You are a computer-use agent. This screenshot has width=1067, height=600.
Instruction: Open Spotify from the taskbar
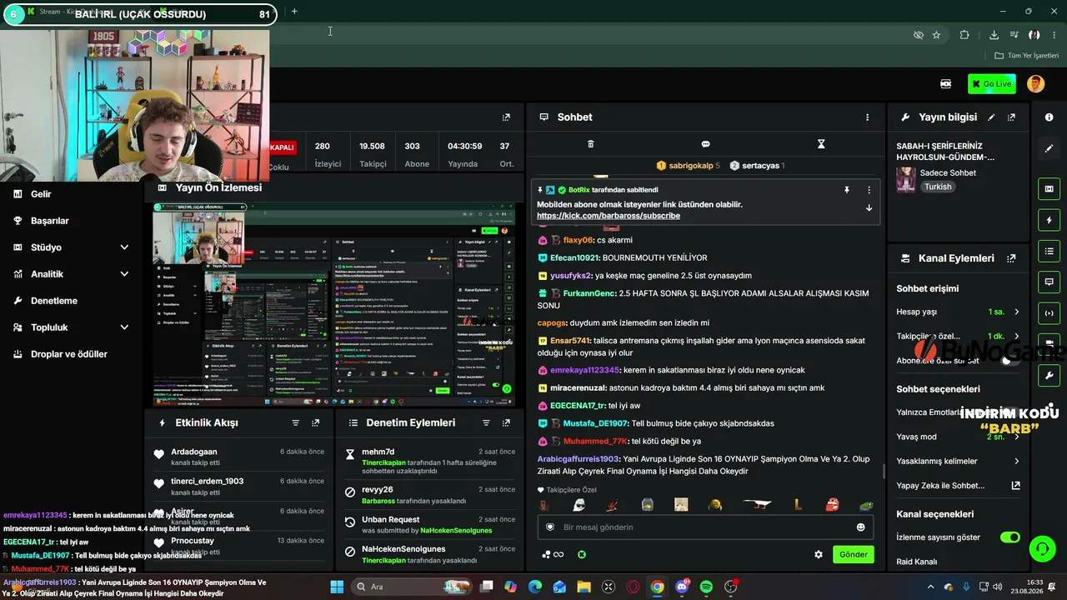tap(706, 587)
